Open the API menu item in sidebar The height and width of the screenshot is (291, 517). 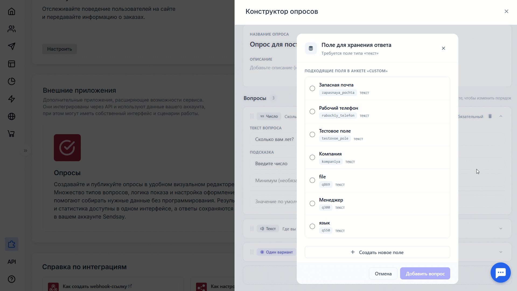click(12, 262)
